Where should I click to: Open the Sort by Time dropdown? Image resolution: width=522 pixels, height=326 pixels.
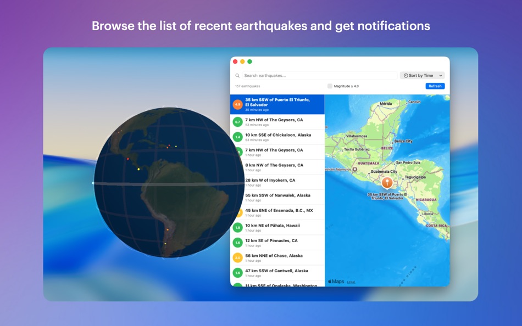(422, 75)
